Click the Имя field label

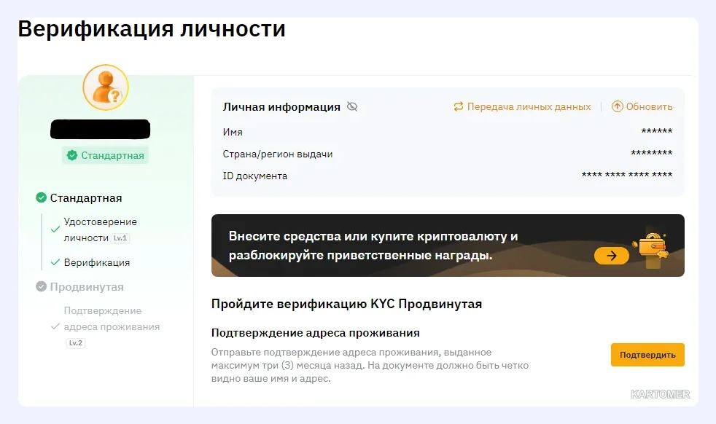233,132
